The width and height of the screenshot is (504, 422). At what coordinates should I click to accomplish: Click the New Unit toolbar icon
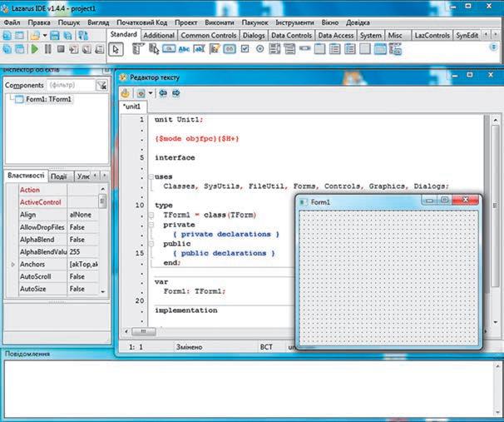(x=7, y=36)
